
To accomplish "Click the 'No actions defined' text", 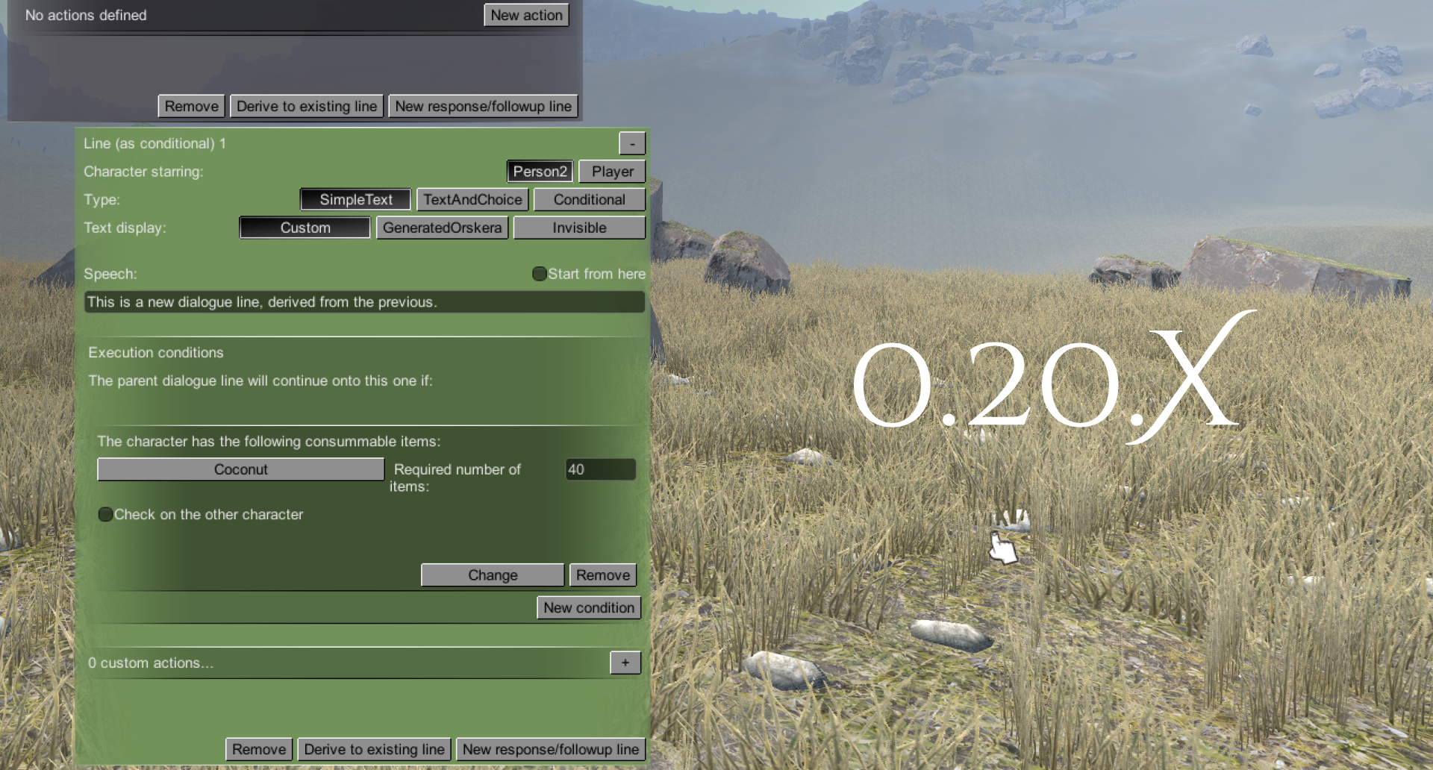I will (86, 15).
